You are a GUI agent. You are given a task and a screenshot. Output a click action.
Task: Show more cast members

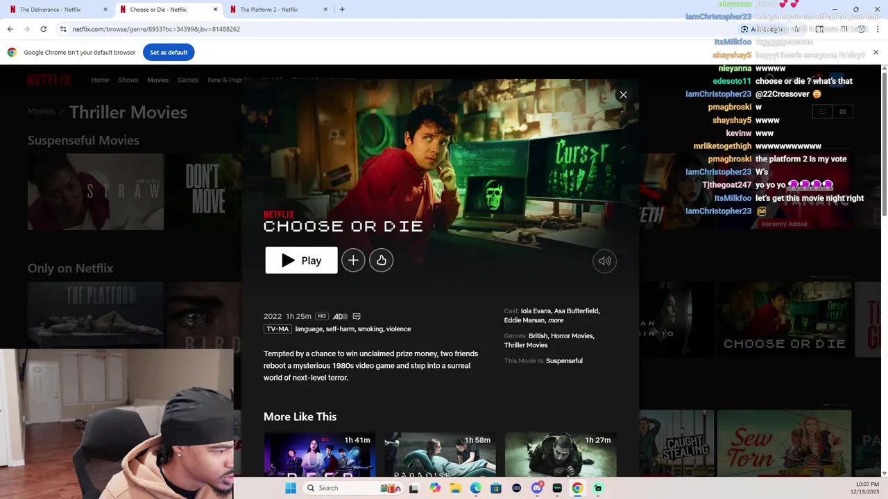point(556,320)
